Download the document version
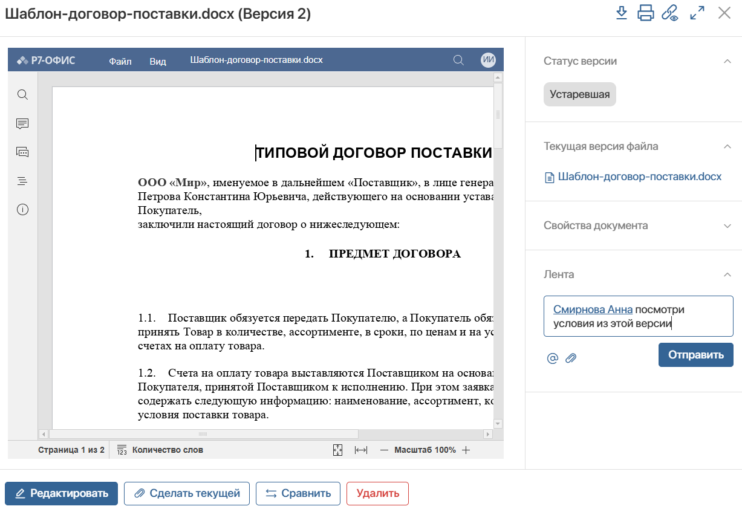This screenshot has height=509, width=742. pyautogui.click(x=621, y=13)
